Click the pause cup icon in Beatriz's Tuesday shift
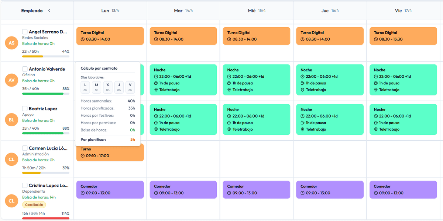443x221 pixels. pyautogui.click(x=156, y=123)
